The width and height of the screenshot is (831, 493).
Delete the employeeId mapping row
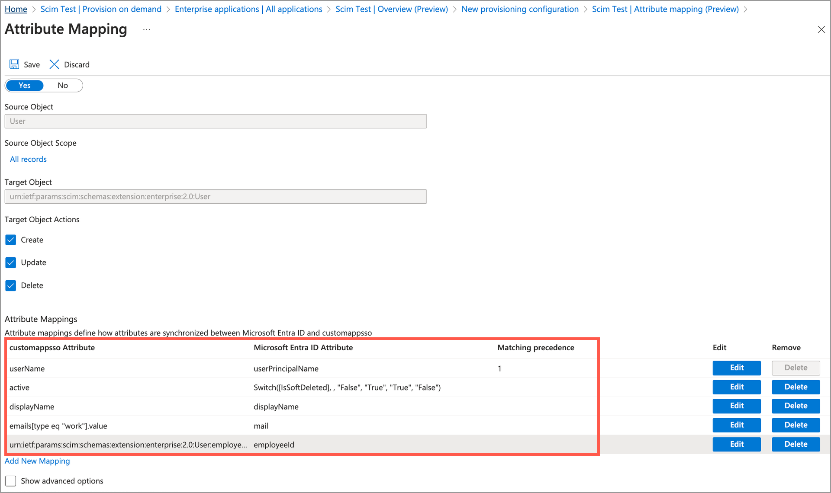tap(796, 444)
